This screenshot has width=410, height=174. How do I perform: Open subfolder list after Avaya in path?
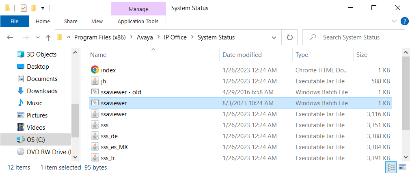pos(158,37)
